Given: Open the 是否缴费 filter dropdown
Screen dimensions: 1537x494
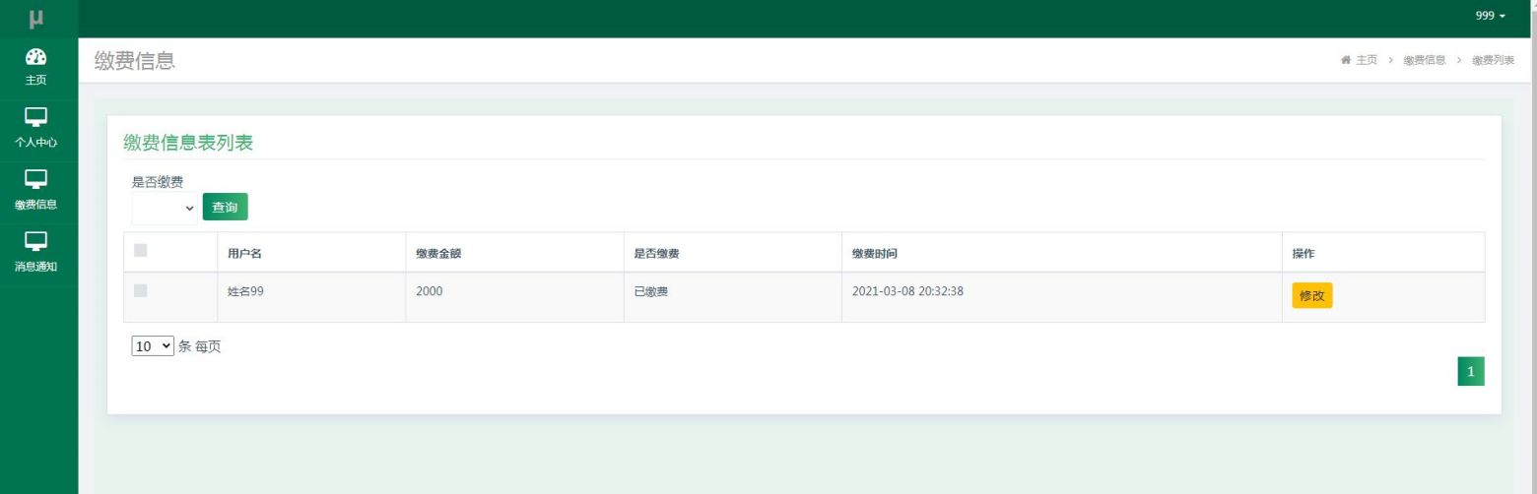Looking at the screenshot, I should (165, 208).
